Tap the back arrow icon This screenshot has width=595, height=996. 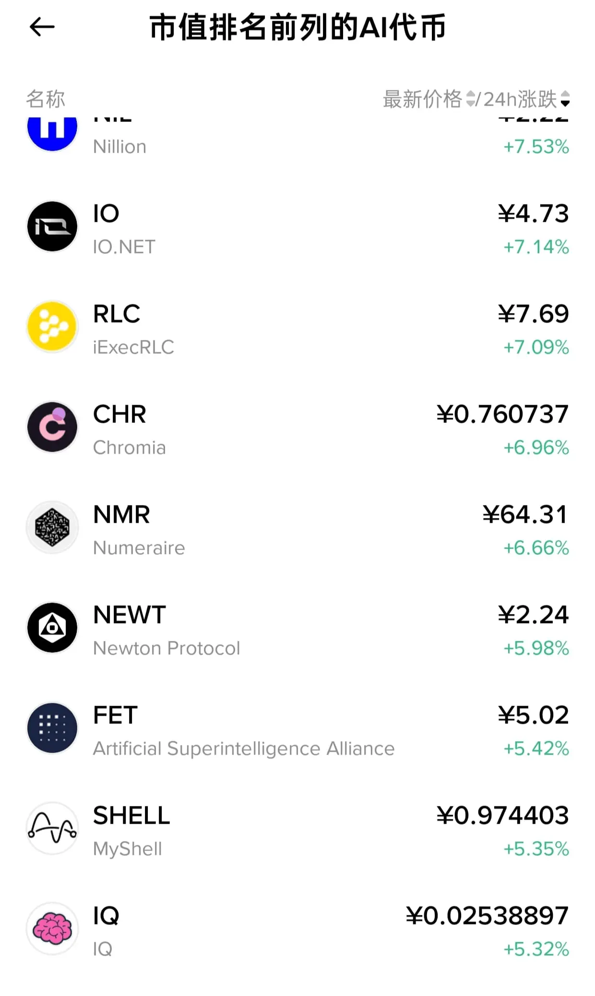point(42,27)
